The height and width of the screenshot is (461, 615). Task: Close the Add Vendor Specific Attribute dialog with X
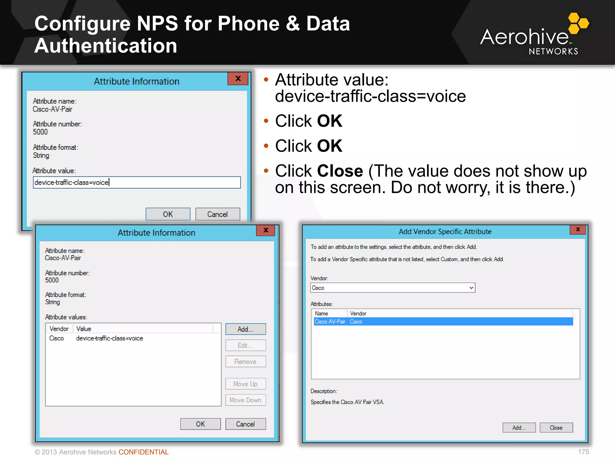coord(578,230)
